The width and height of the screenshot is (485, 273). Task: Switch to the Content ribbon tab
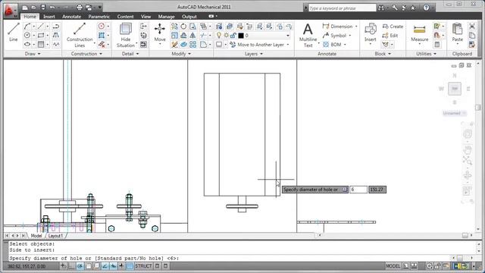125,17
